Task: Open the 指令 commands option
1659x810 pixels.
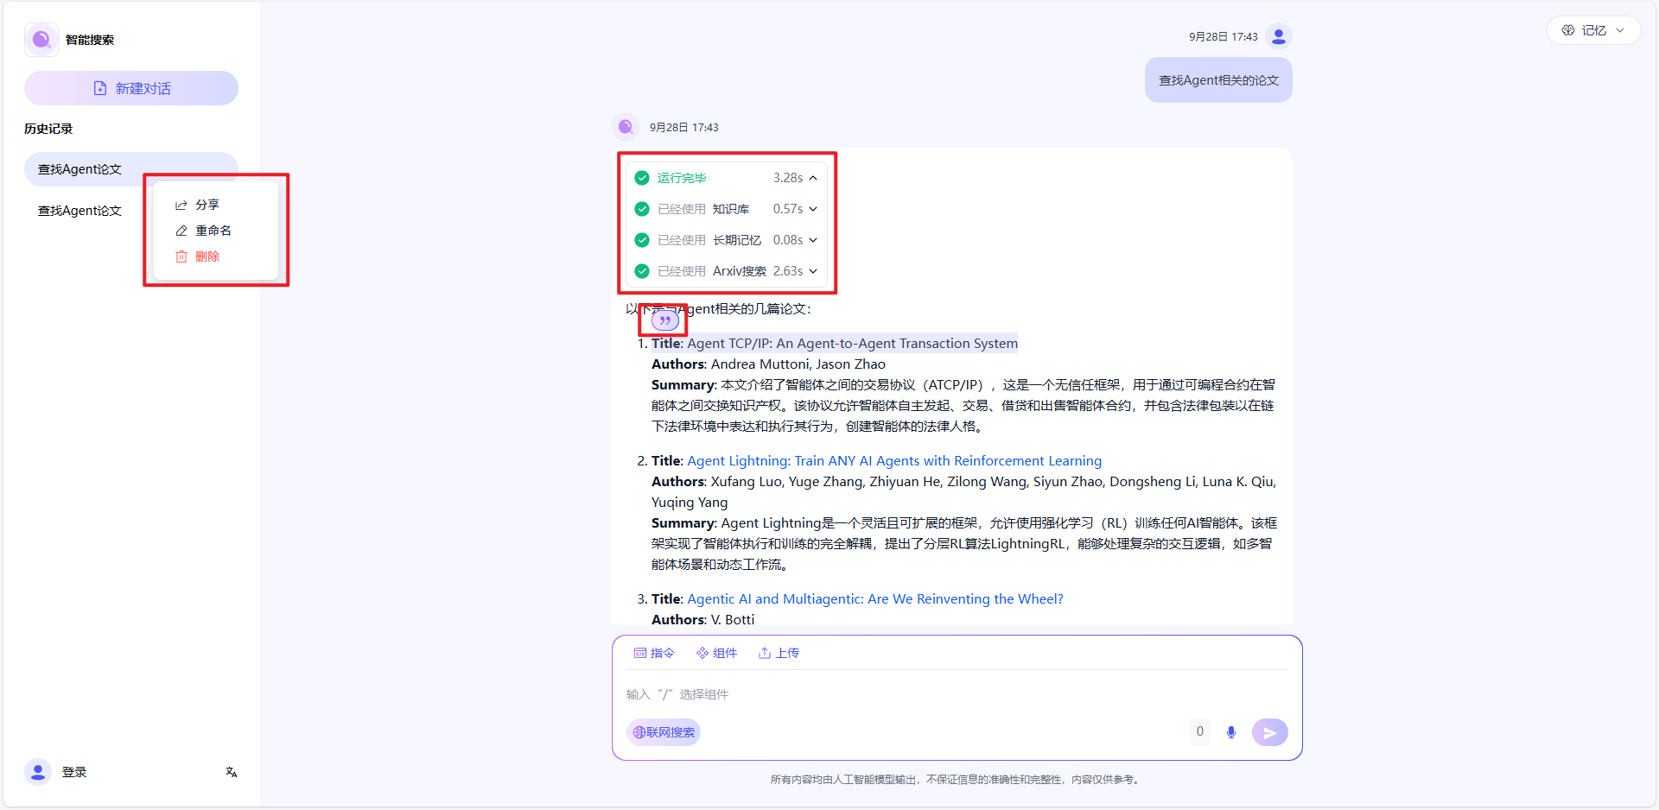Action: point(654,653)
